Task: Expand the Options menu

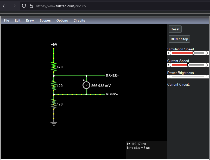Action: [62, 21]
